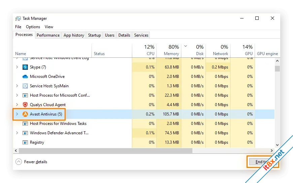Screen dimensions: 293x183
Task: Click the Avast Antivirus orange icon
Action: tap(25, 114)
